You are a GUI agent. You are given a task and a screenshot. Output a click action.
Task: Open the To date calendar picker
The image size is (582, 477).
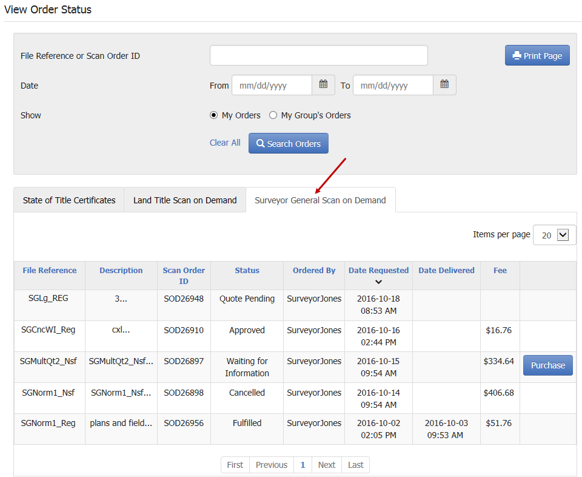tap(444, 85)
